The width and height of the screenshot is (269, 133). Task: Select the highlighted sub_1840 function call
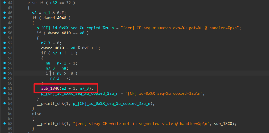(x=51, y=88)
